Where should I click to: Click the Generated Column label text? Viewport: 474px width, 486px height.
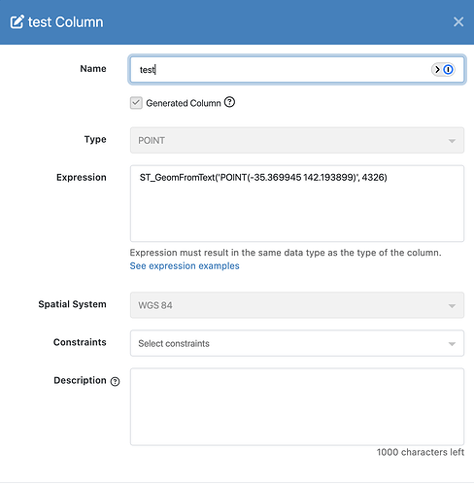tap(184, 103)
